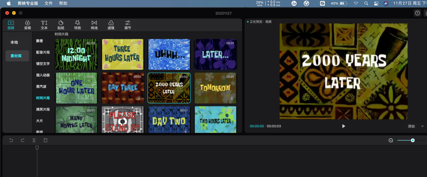427x177 pixels.
Task: Click the undo arrow in timeline toolbar
Action: pos(11,140)
